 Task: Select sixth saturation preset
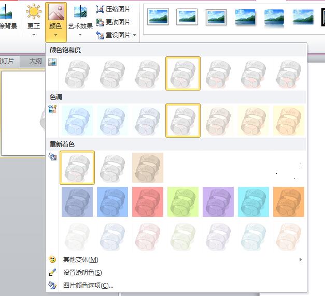[253, 73]
